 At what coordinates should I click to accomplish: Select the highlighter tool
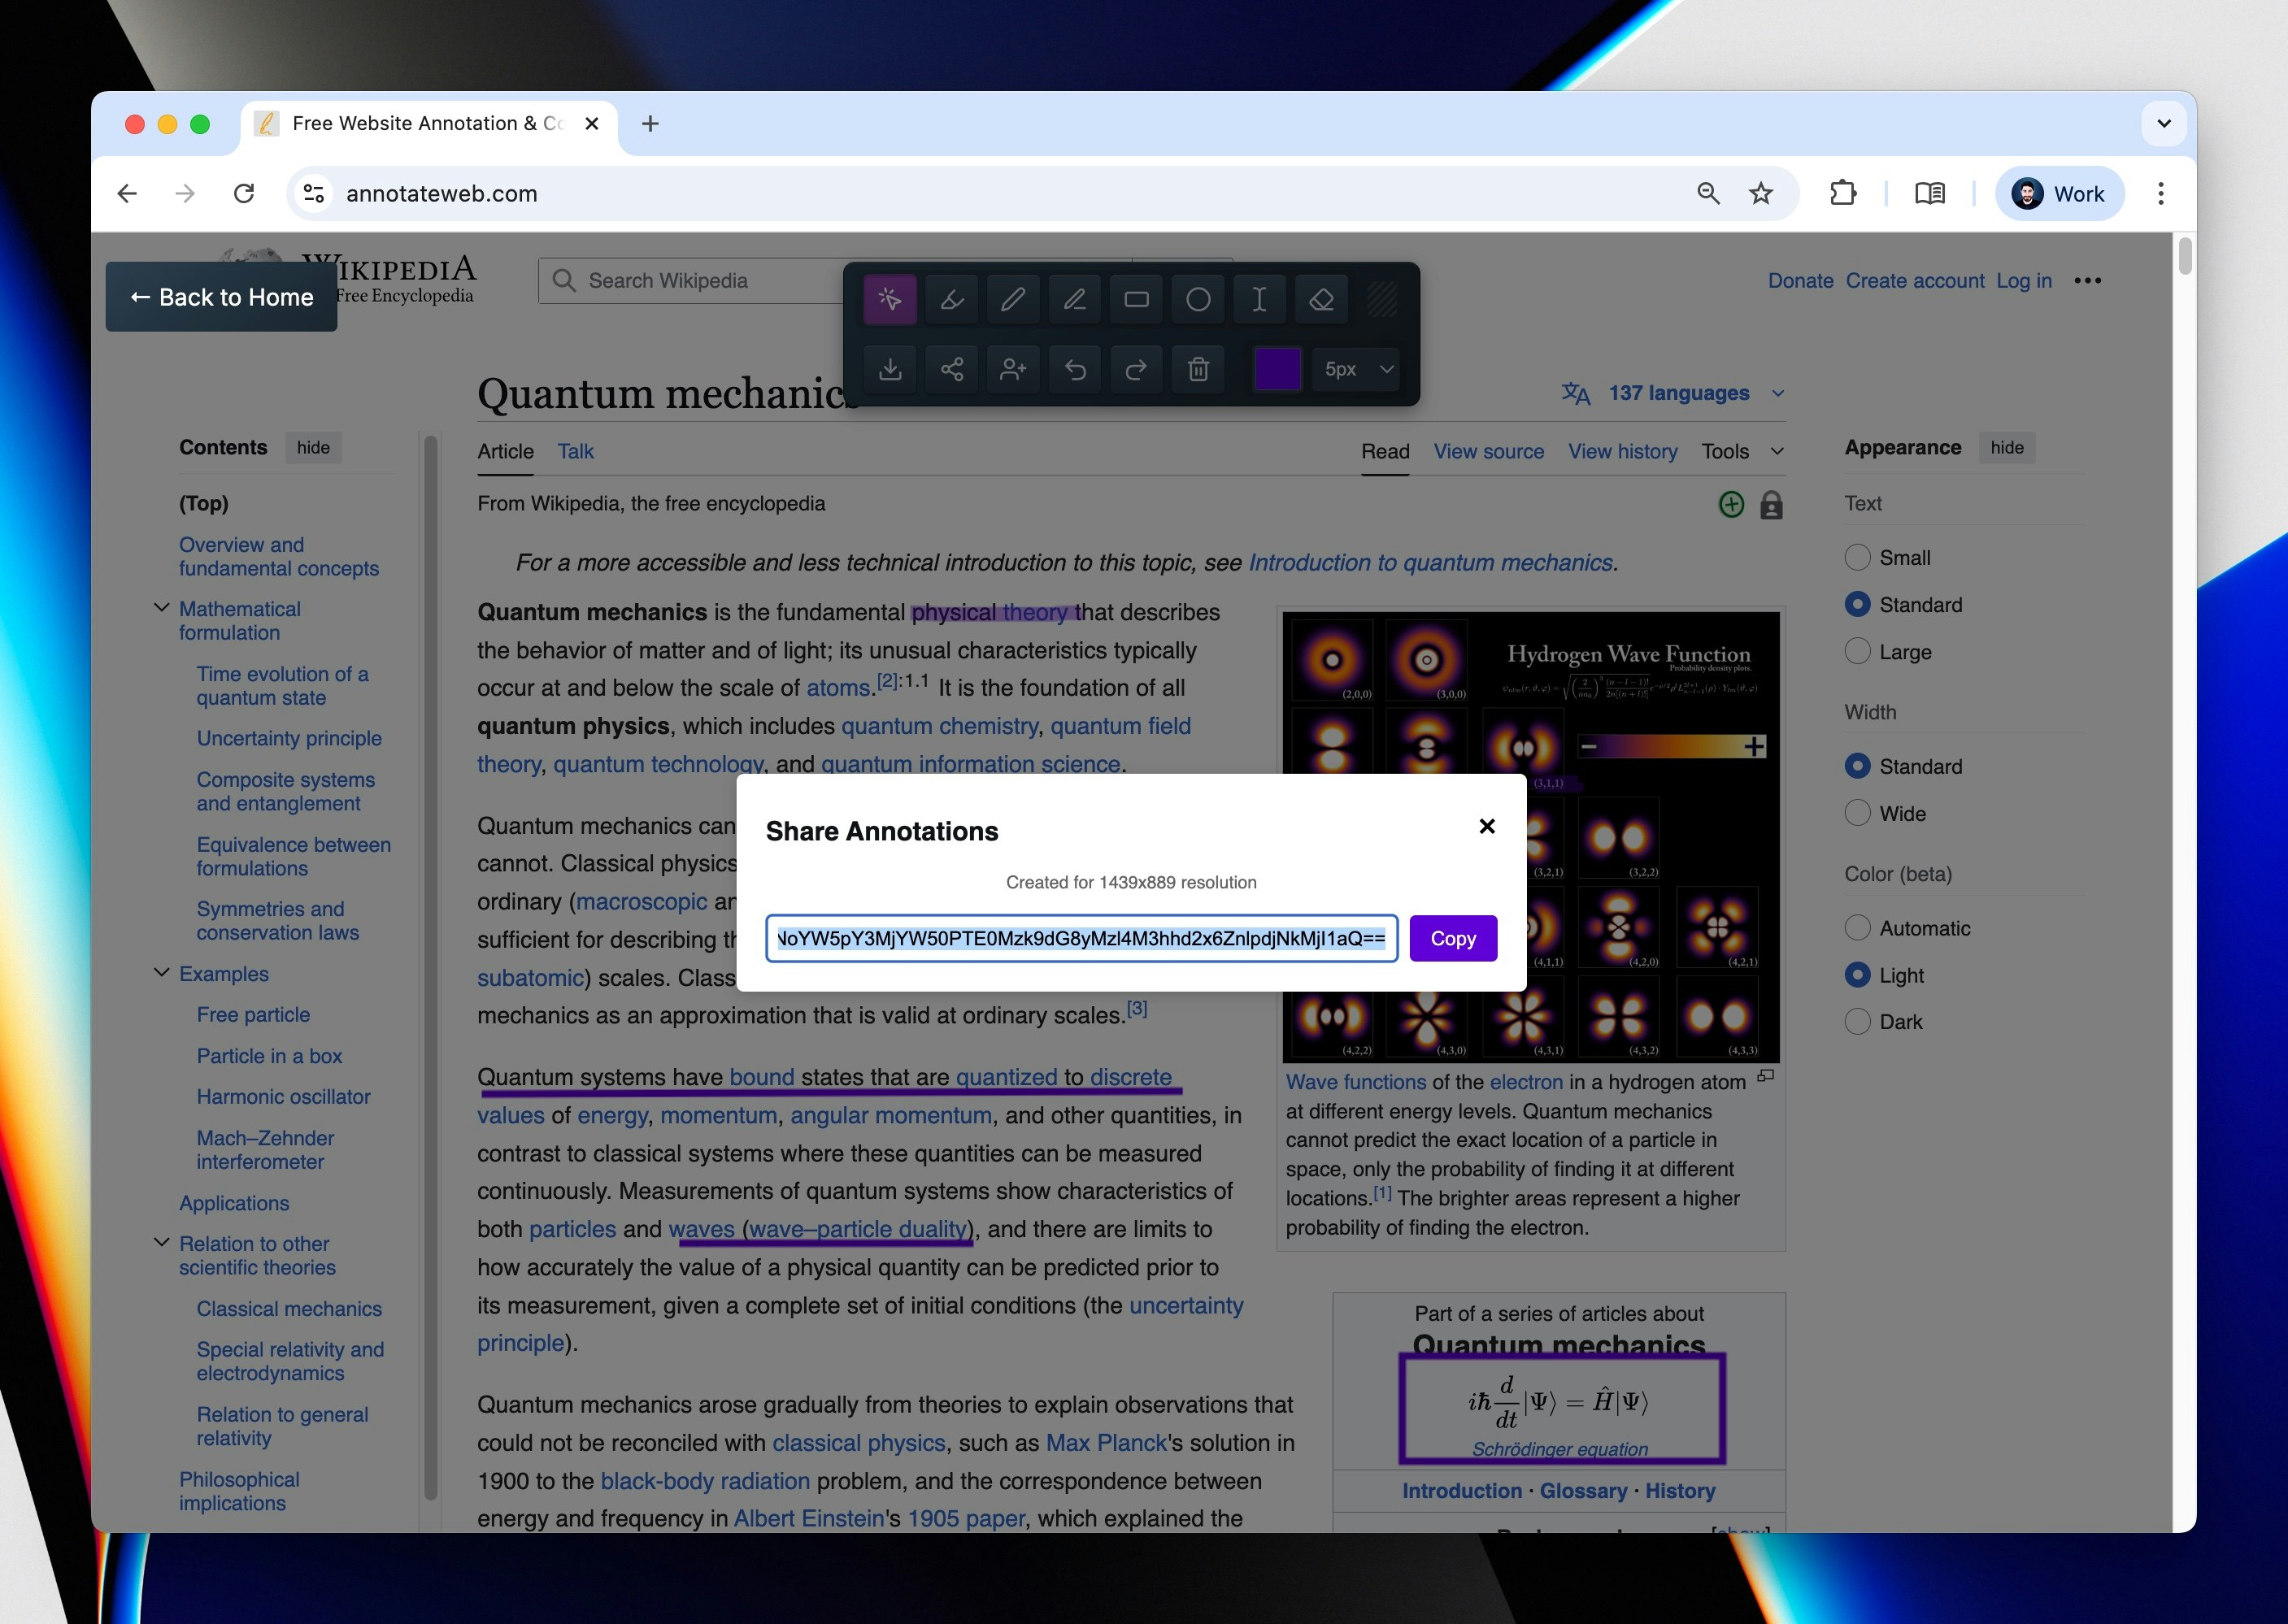(x=951, y=300)
